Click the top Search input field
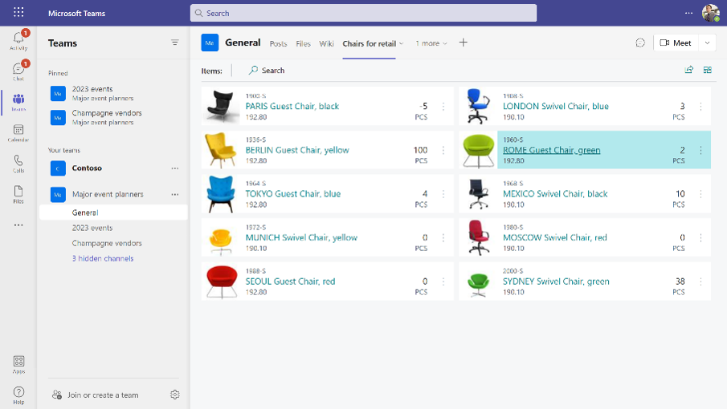The image size is (727, 409). tap(363, 13)
